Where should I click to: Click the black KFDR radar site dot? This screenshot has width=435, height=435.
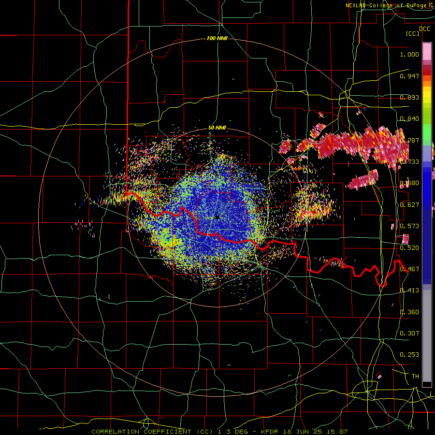tap(217, 217)
